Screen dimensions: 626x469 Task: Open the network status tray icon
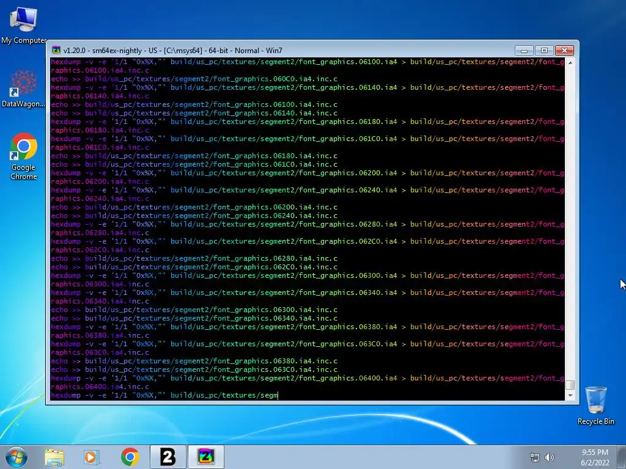coord(534,457)
